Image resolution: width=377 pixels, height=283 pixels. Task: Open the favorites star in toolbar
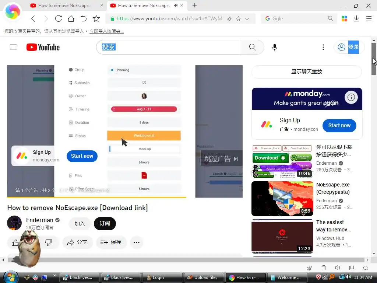click(96, 18)
